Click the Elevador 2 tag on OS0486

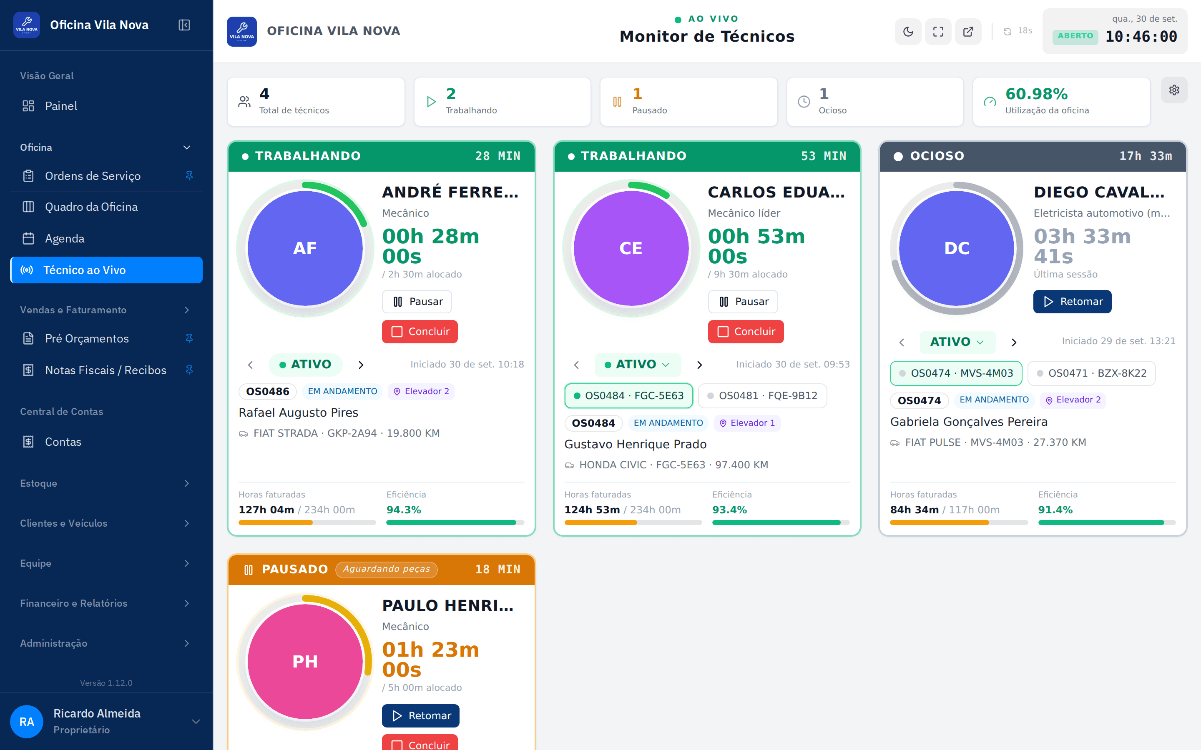[x=421, y=391]
